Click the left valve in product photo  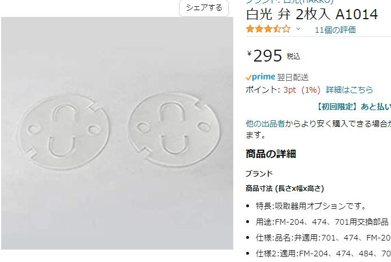click(63, 133)
